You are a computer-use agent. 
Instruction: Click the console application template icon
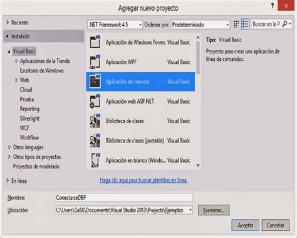coord(95,81)
